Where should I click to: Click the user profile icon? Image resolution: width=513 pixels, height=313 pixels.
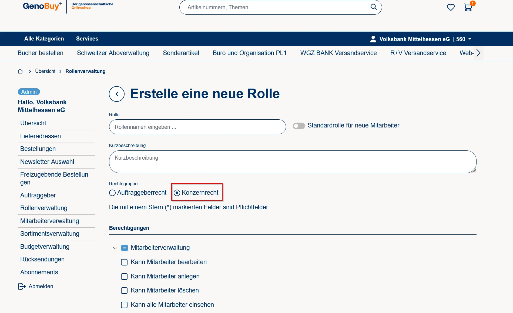(x=373, y=39)
